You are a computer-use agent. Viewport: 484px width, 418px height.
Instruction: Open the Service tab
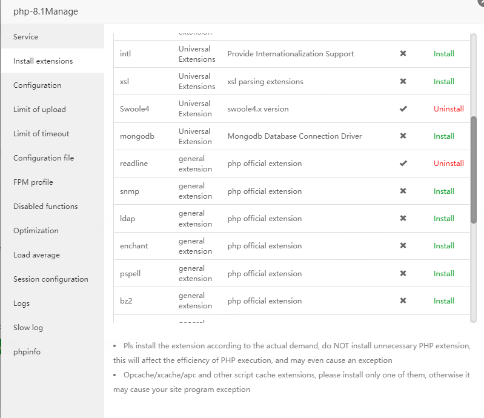pos(26,37)
